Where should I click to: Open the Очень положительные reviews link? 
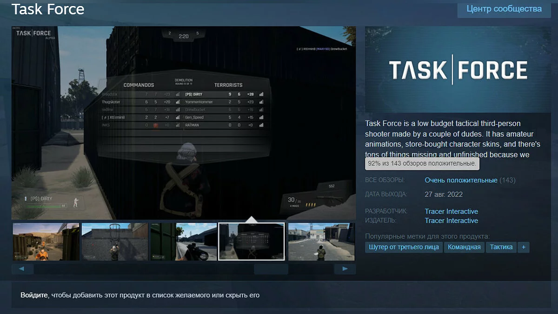461,180
